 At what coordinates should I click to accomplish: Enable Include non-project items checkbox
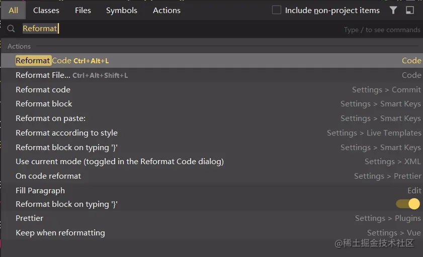click(x=277, y=10)
